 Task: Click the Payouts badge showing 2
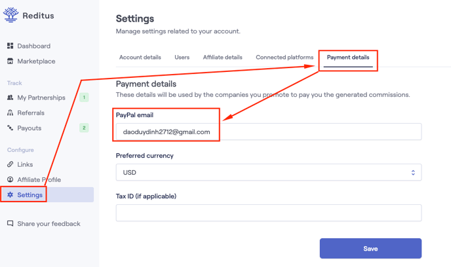click(84, 128)
